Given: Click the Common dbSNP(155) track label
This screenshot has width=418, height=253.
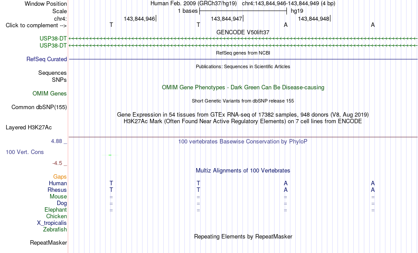Looking at the screenshot, I should (x=39, y=107).
